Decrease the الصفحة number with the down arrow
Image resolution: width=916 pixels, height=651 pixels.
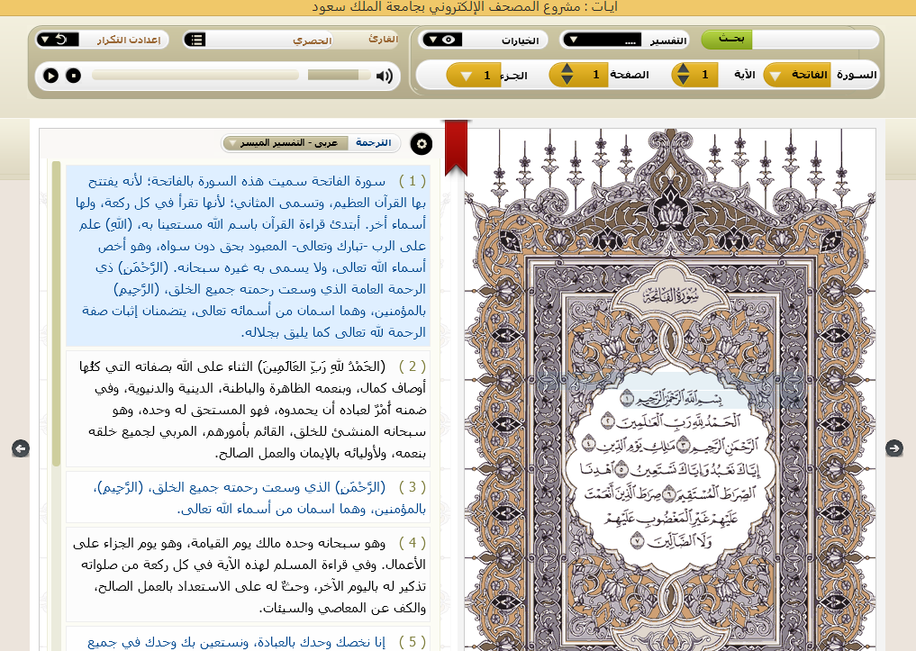[x=567, y=80]
